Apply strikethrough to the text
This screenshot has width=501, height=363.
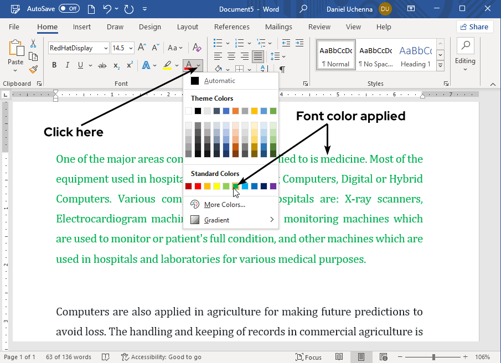102,65
